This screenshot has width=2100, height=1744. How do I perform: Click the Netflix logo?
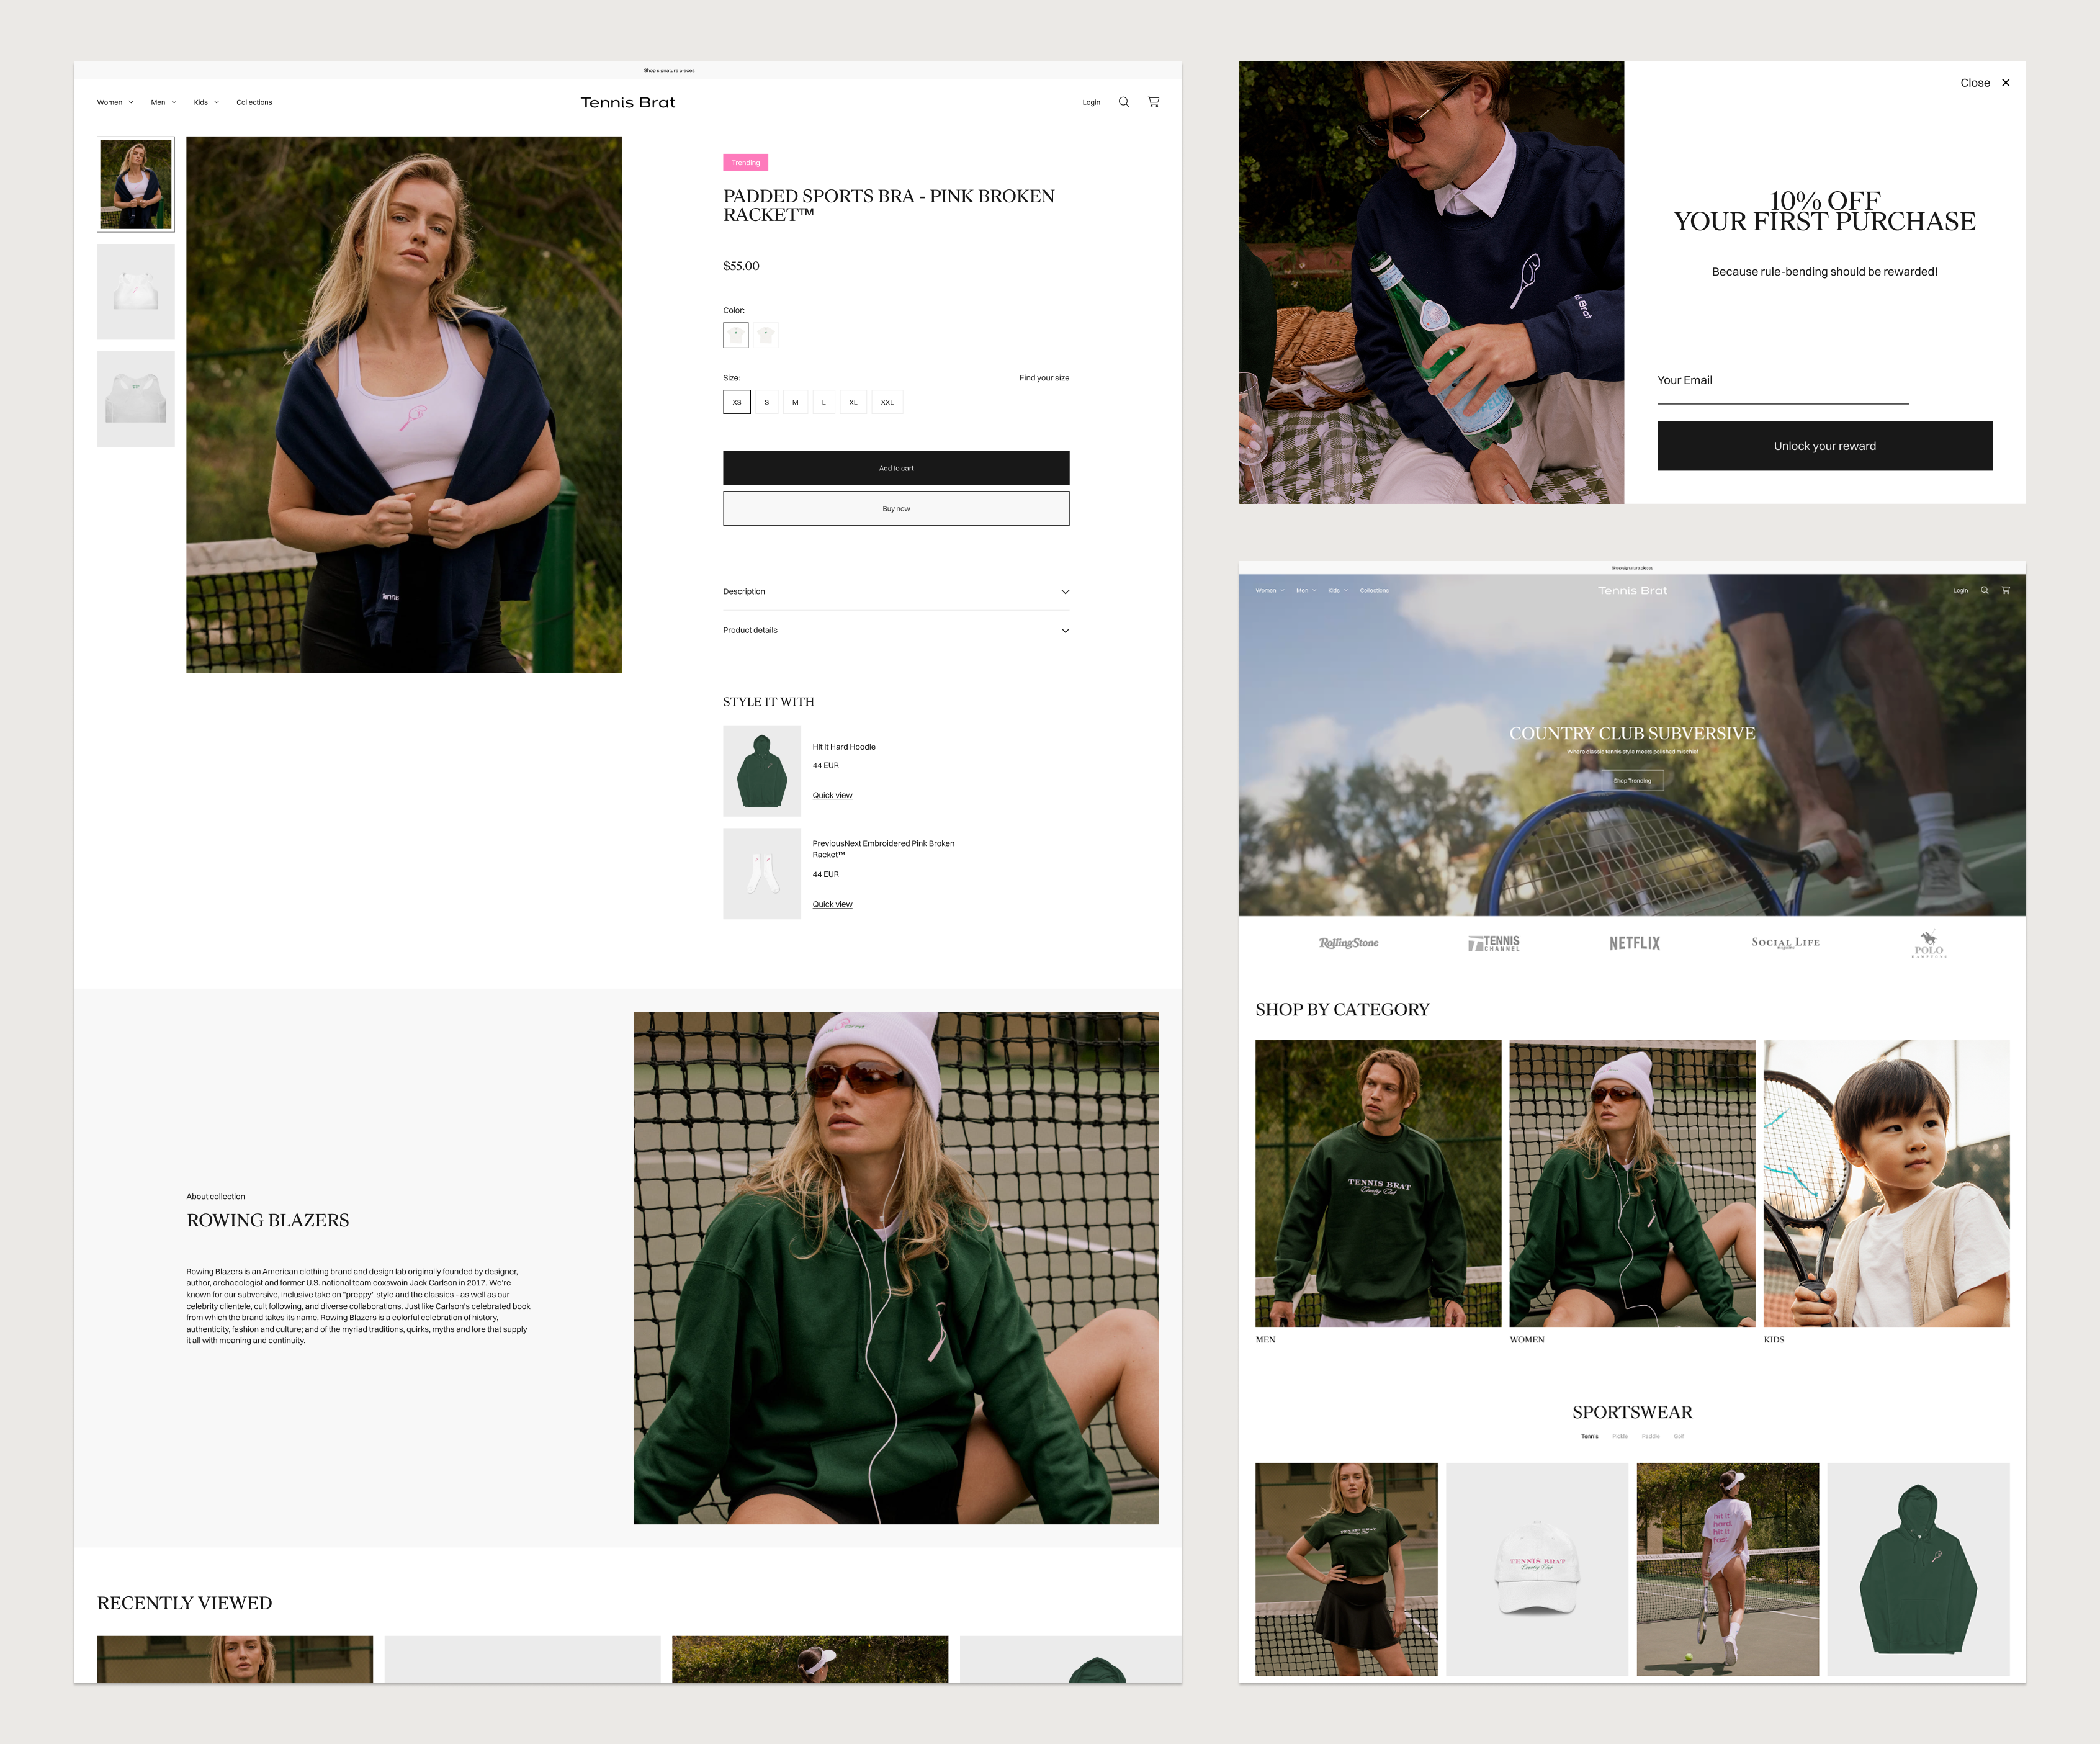[x=1634, y=943]
